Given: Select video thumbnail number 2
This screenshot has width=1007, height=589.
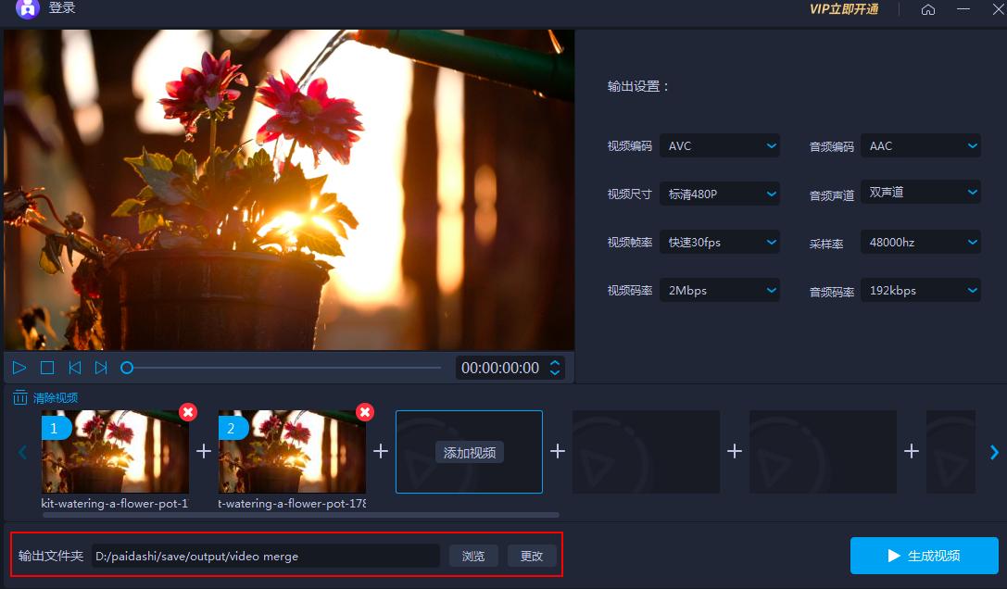Looking at the screenshot, I should pyautogui.click(x=292, y=452).
